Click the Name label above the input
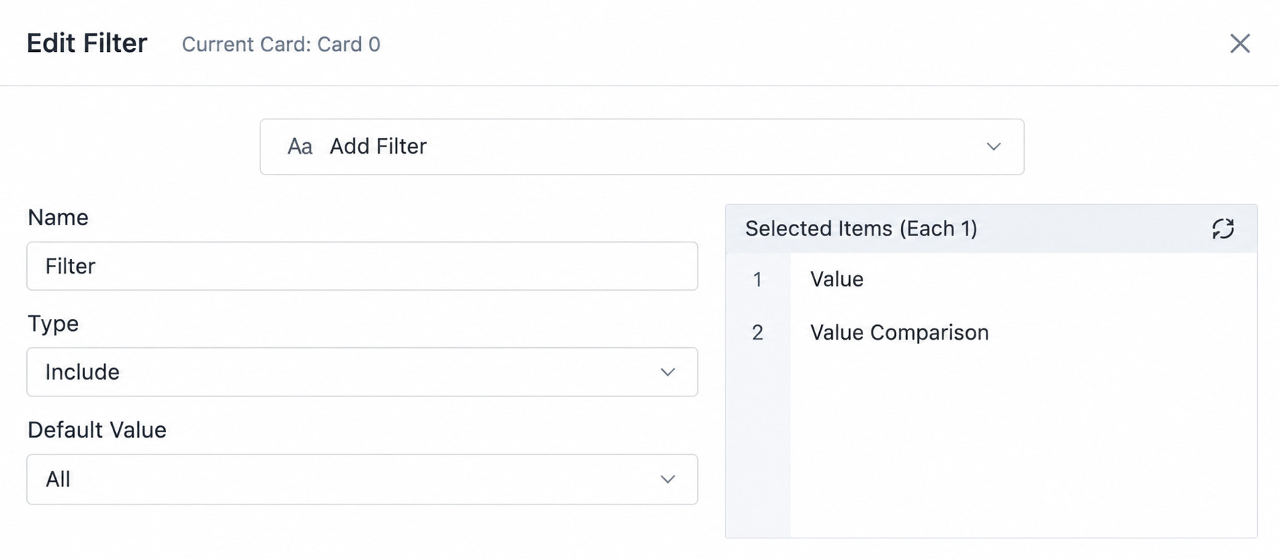The width and height of the screenshot is (1279, 559). click(58, 218)
